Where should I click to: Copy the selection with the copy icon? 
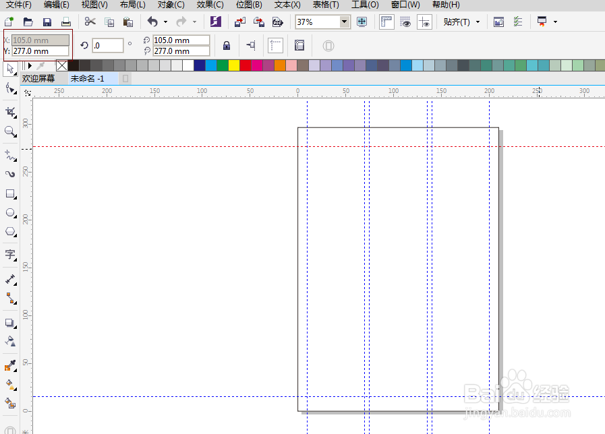pyautogui.click(x=109, y=22)
